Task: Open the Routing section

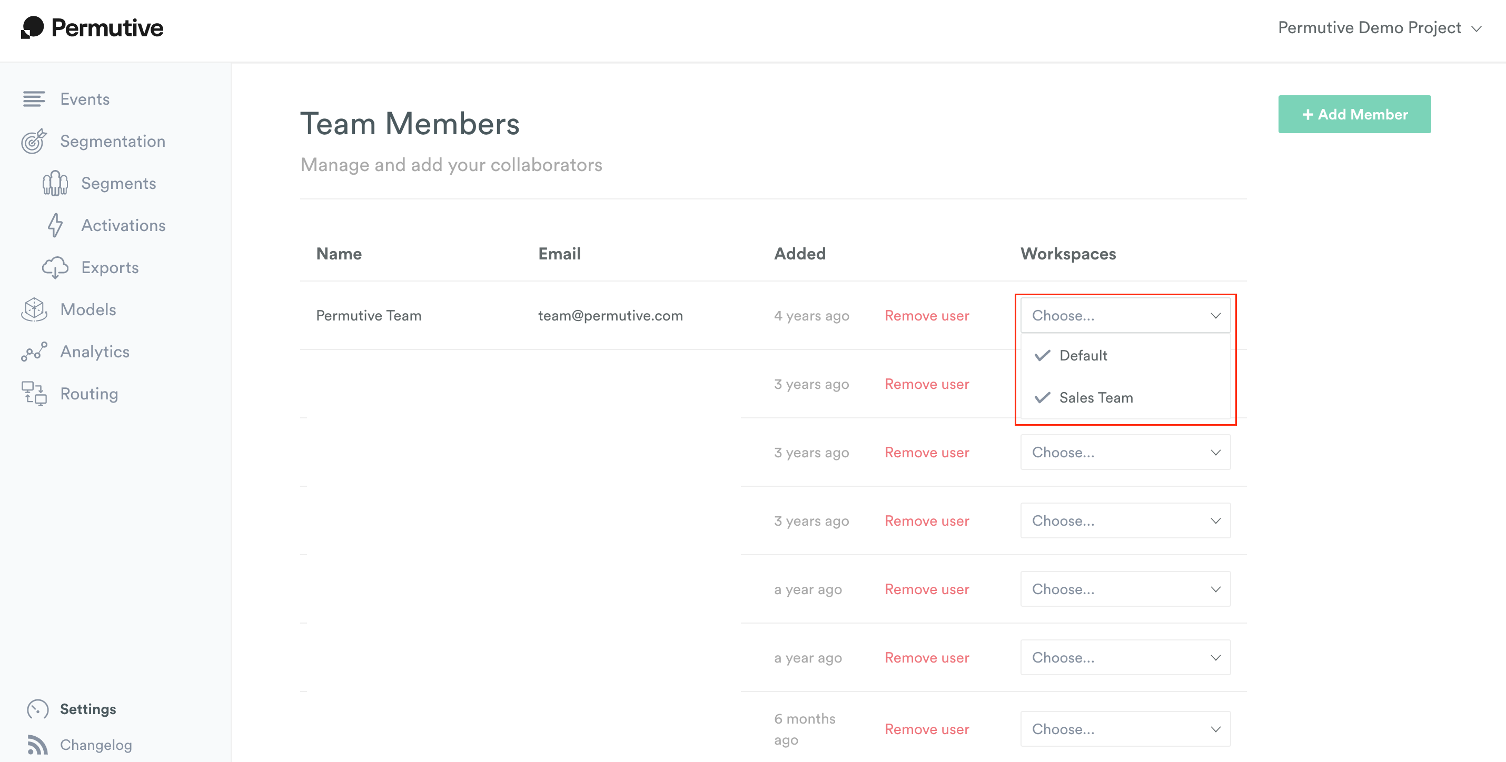Action: (x=90, y=394)
